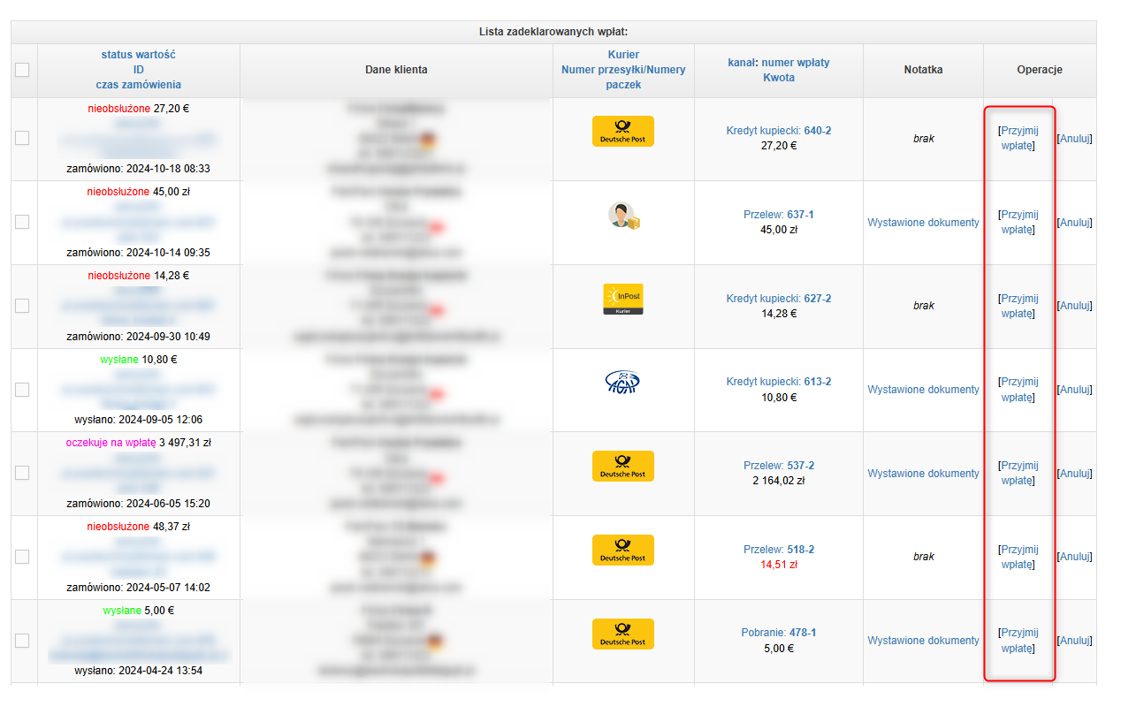Click Anuluj for payment 478-1
The width and height of the screenshot is (1121, 714).
(x=1075, y=641)
